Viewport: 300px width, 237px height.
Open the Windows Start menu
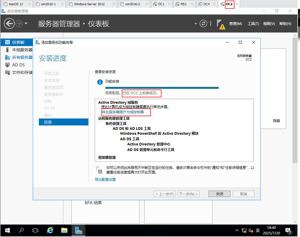pyautogui.click(x=7, y=231)
